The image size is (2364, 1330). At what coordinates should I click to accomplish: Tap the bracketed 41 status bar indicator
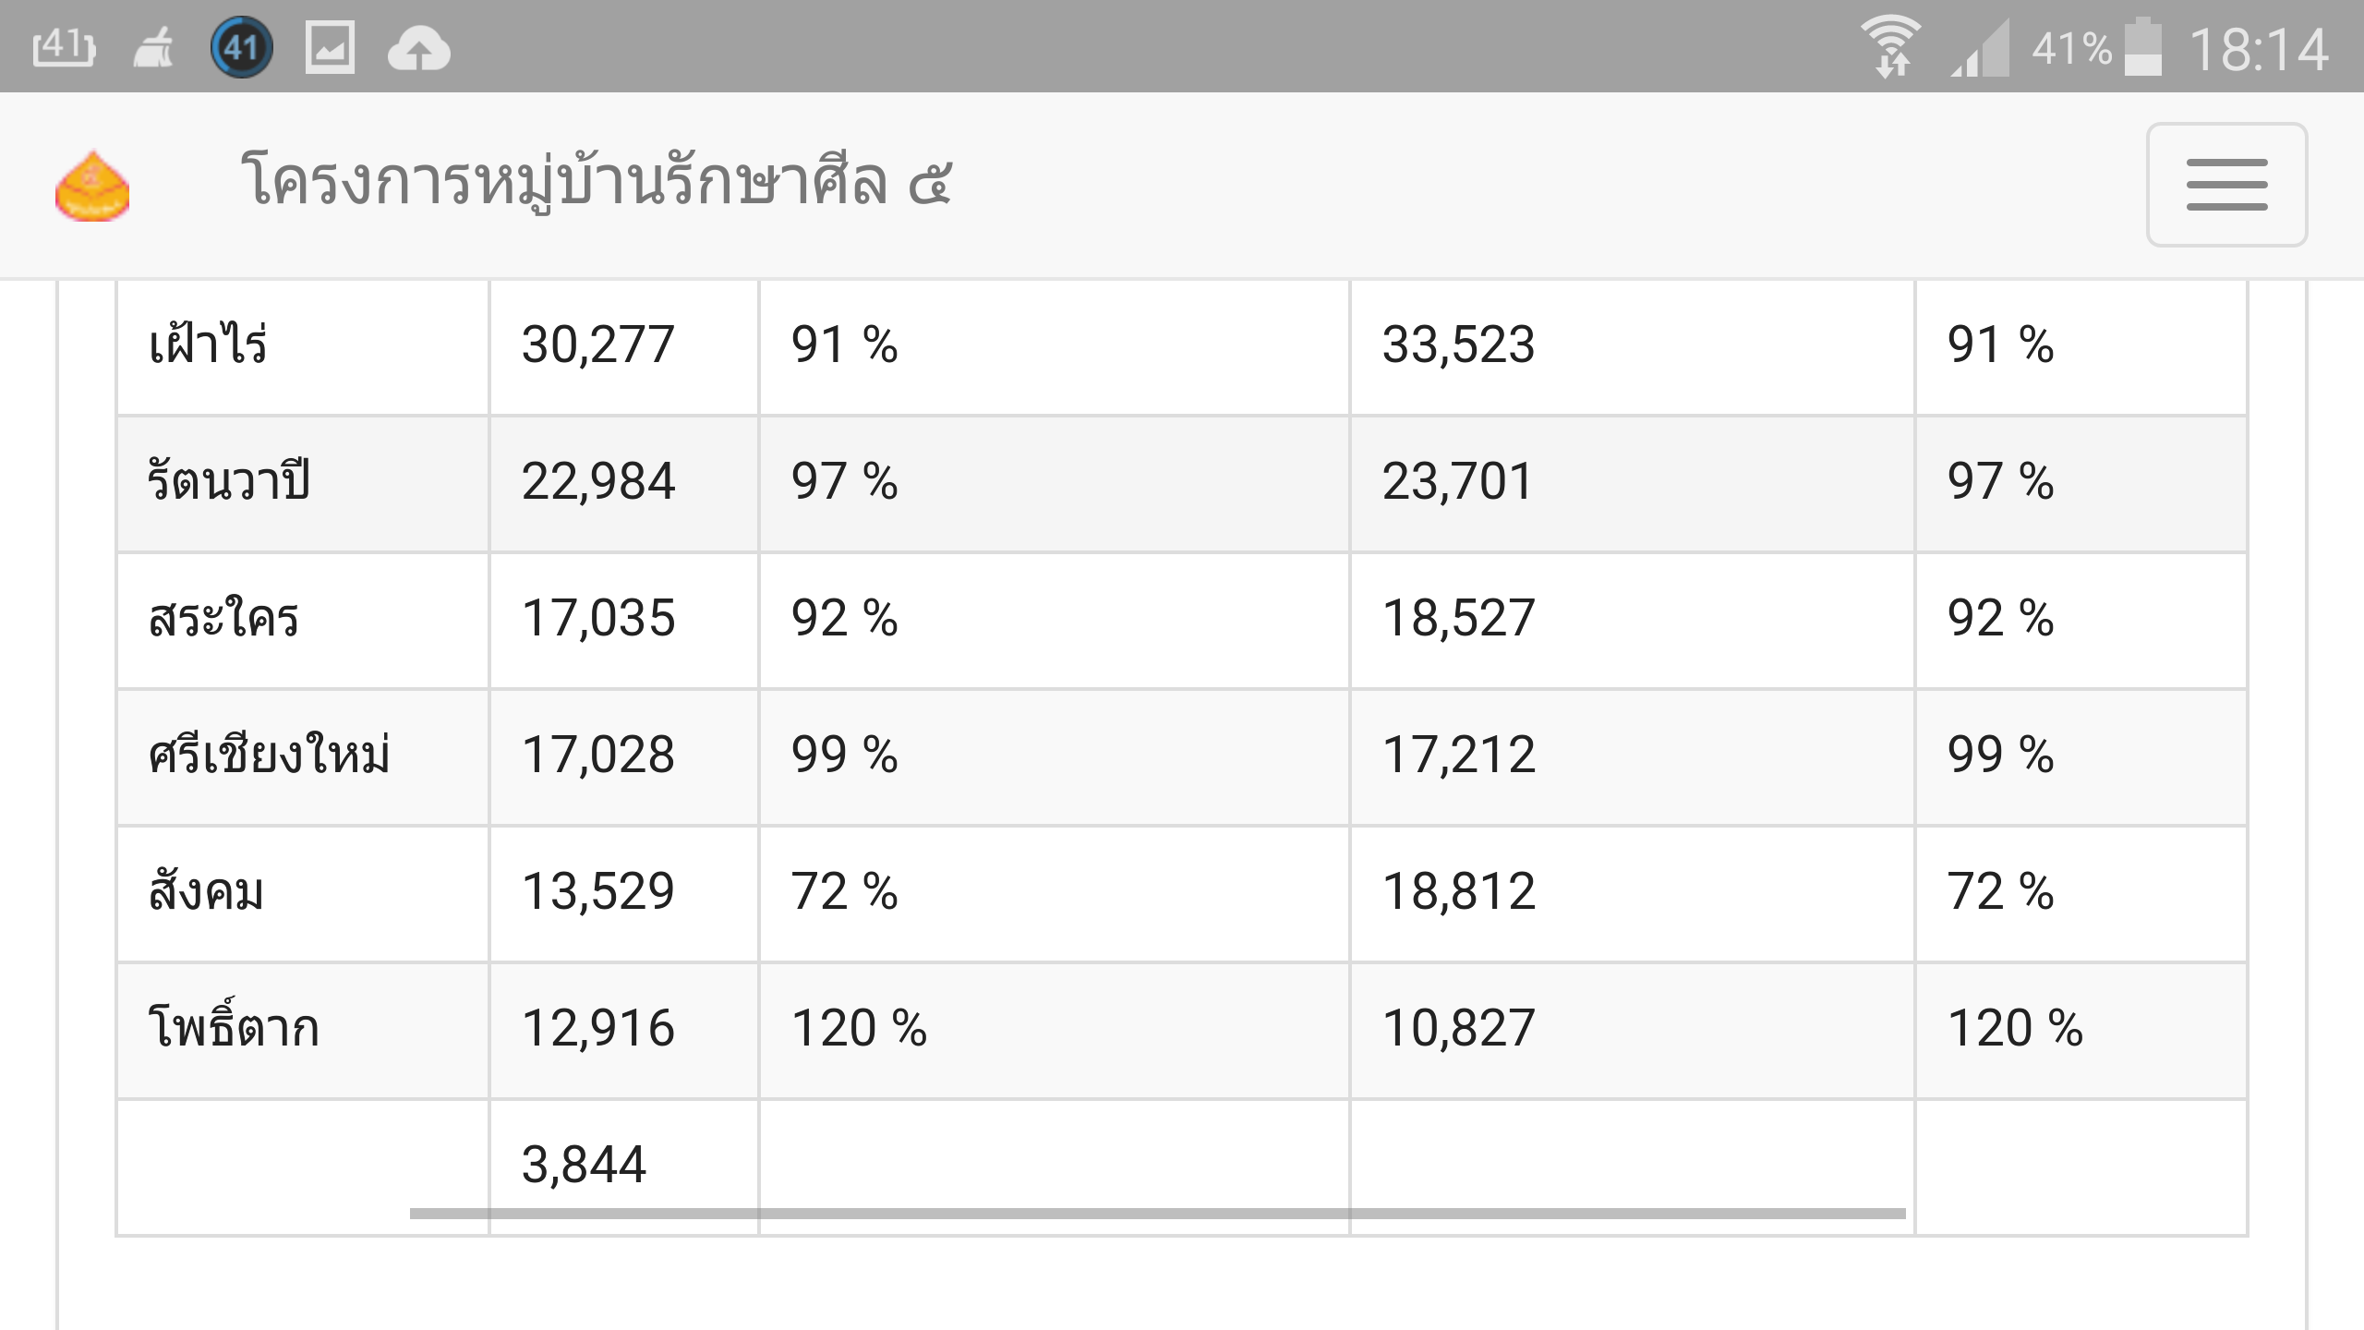64,47
